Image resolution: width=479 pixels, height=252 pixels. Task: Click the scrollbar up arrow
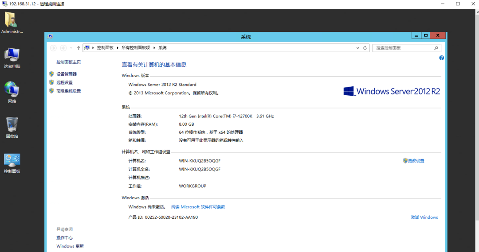(x=477, y=12)
